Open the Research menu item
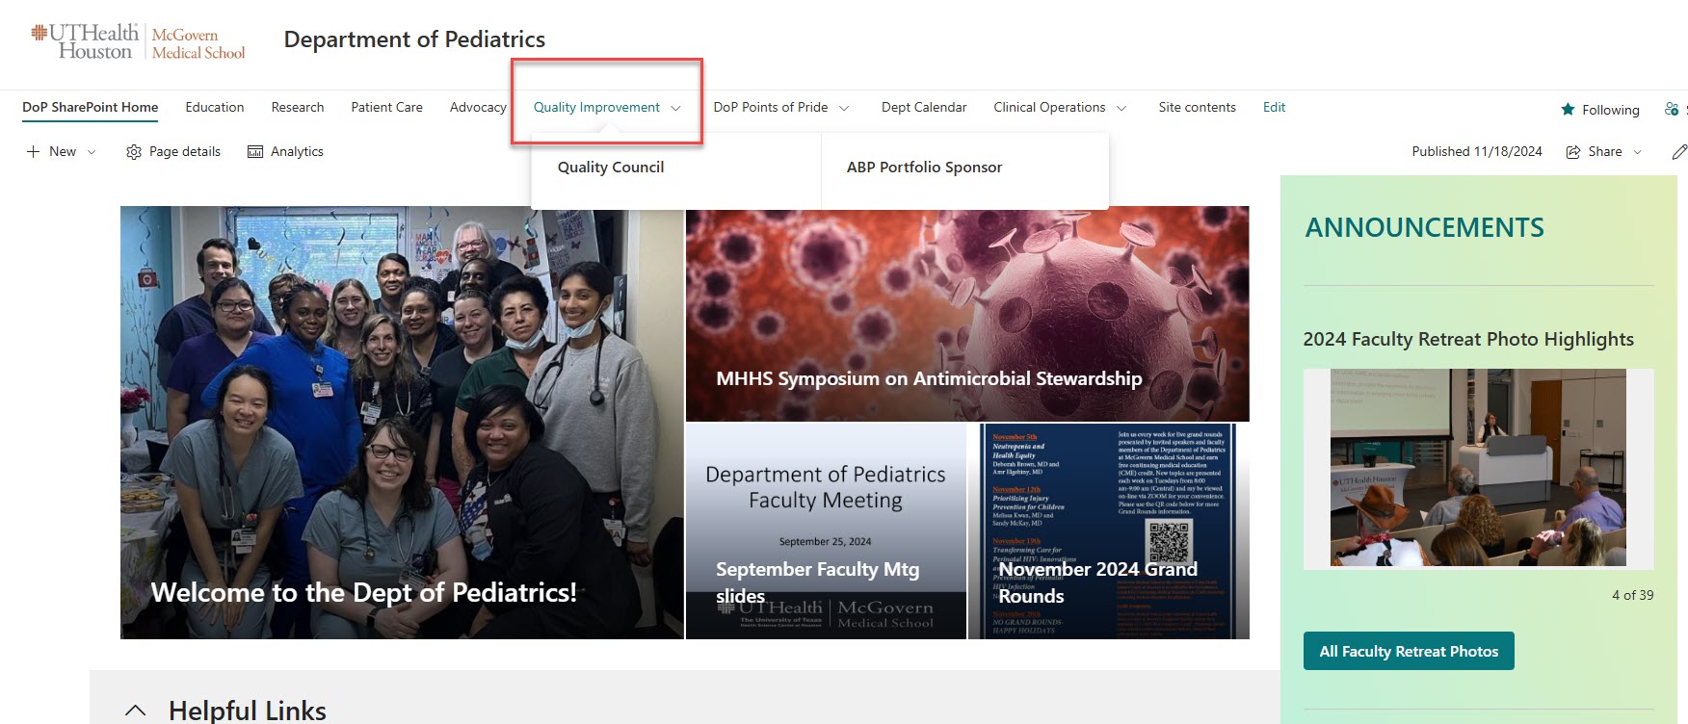The width and height of the screenshot is (1688, 724). pyautogui.click(x=298, y=107)
